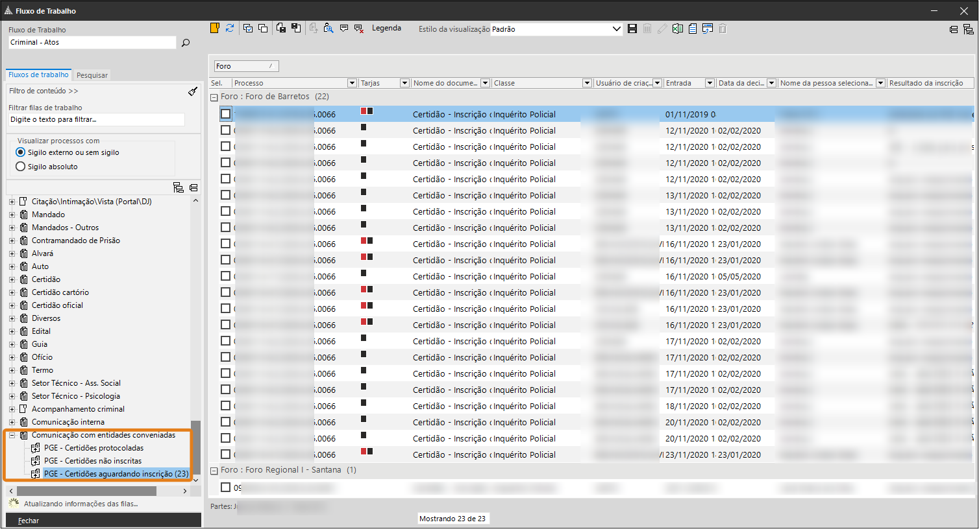The image size is (979, 529).
Task: Collapse the Foro de Barretos group
Action: tap(214, 97)
